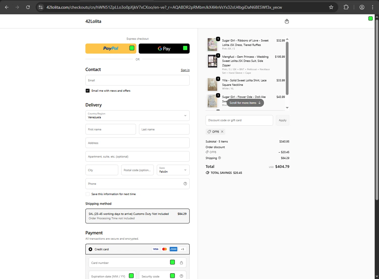Click the OFF6 discount tag icon

(x=209, y=132)
